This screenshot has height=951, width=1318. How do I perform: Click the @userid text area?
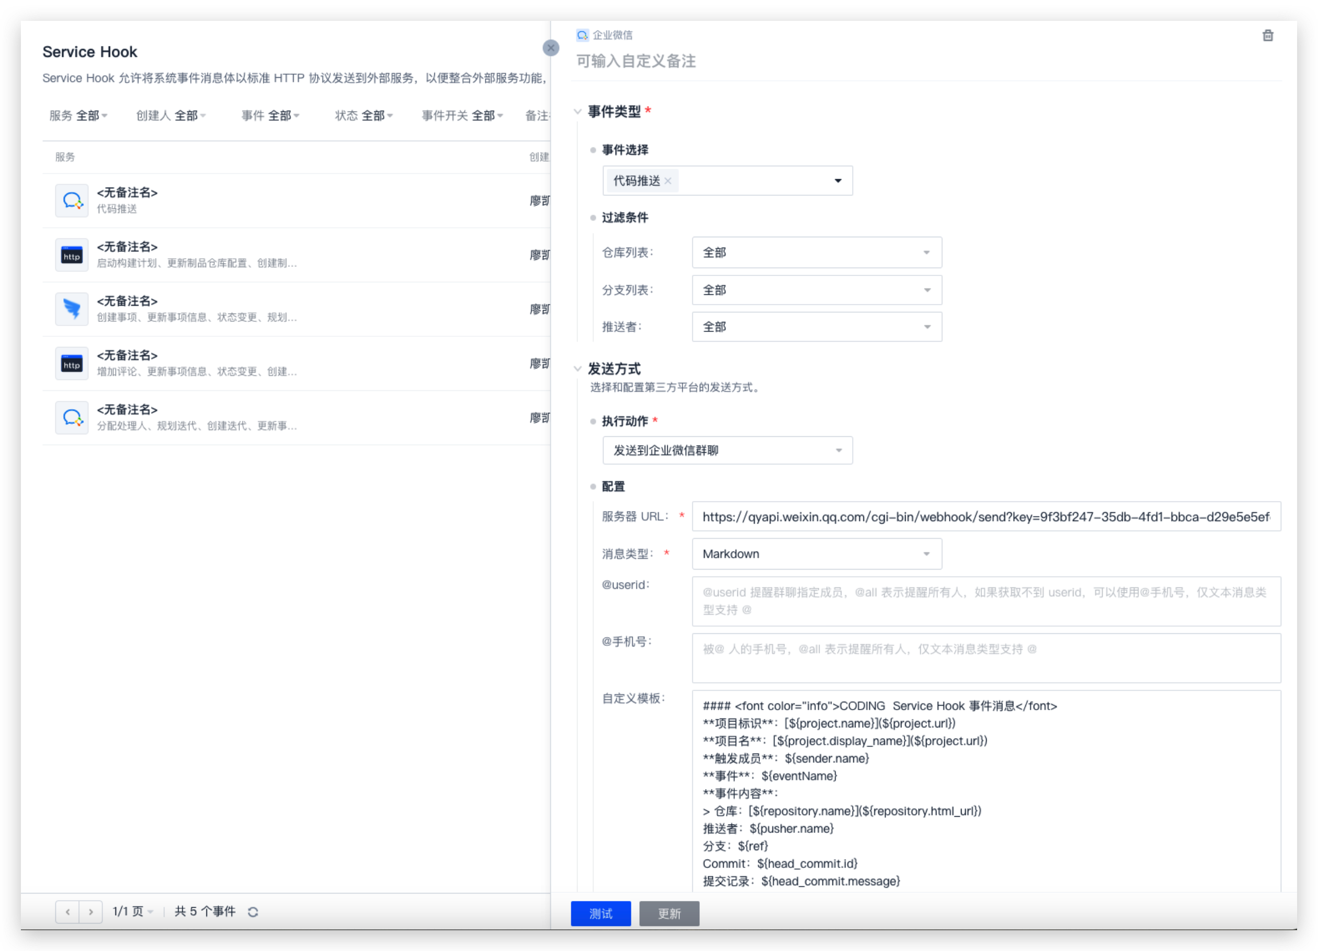click(x=986, y=601)
